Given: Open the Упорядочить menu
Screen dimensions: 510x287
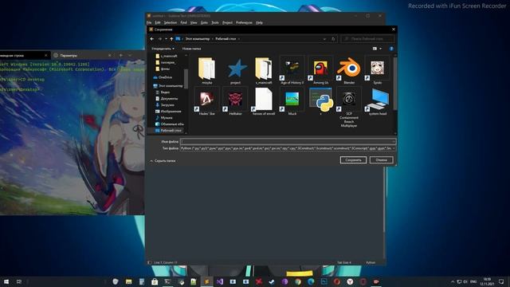Looking at the screenshot, I should click(x=163, y=49).
